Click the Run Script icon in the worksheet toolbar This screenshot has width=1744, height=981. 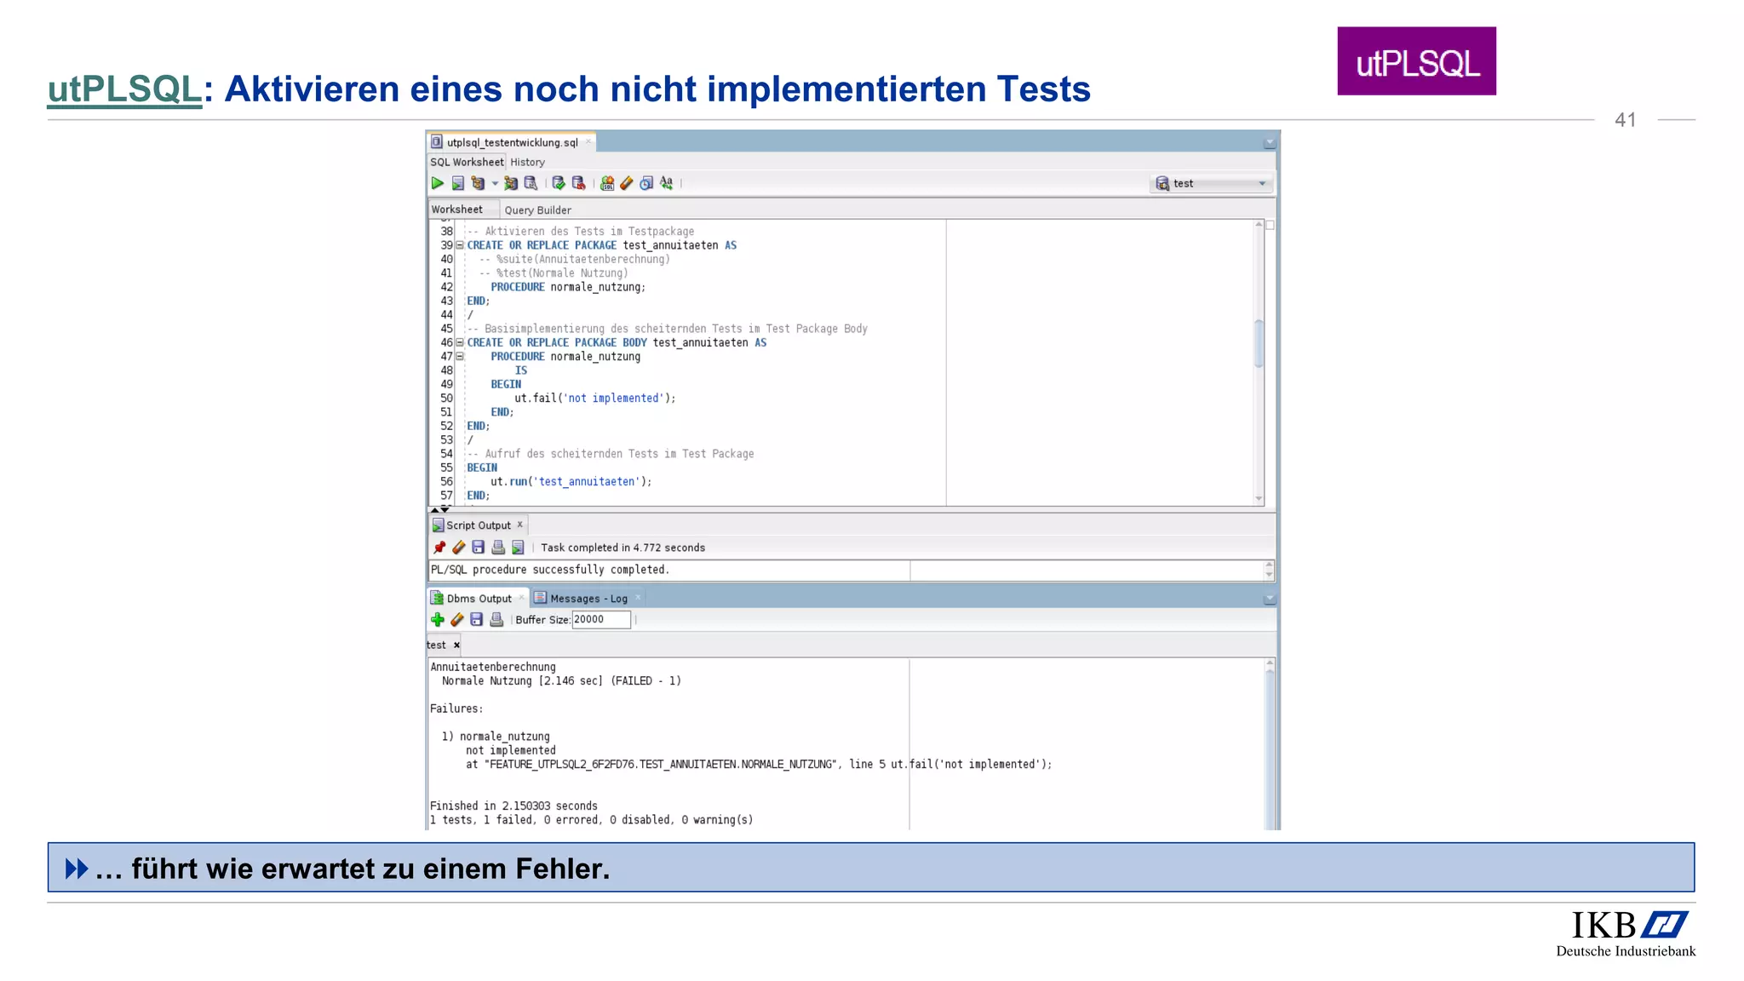coord(457,183)
